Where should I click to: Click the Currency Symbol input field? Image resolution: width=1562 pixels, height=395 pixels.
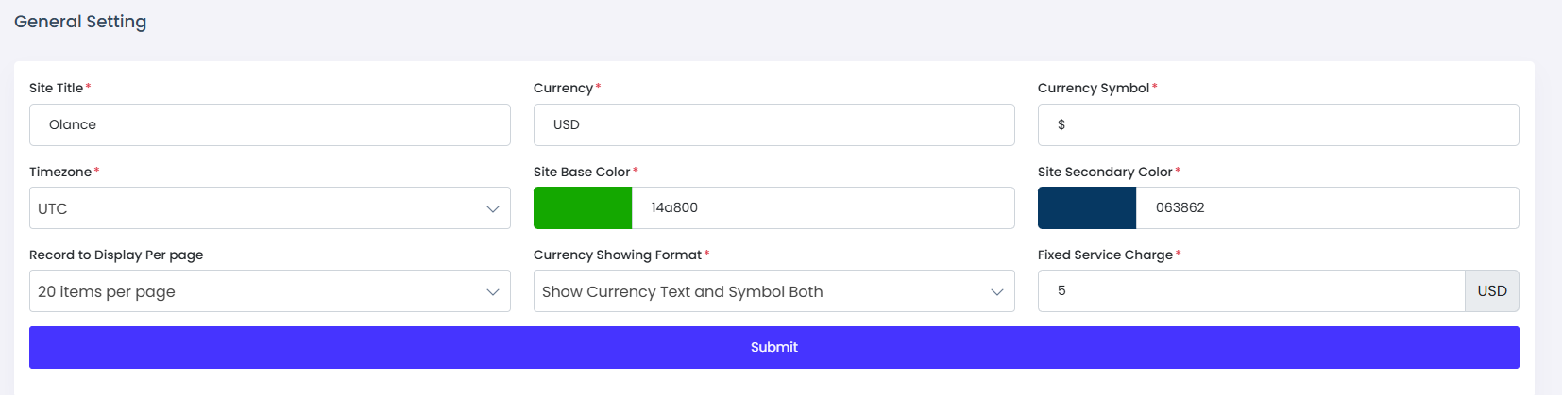point(1278,124)
